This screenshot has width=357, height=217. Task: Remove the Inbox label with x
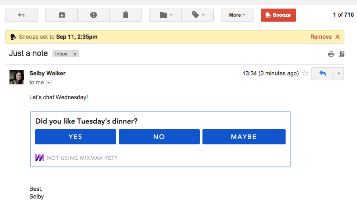coord(75,54)
